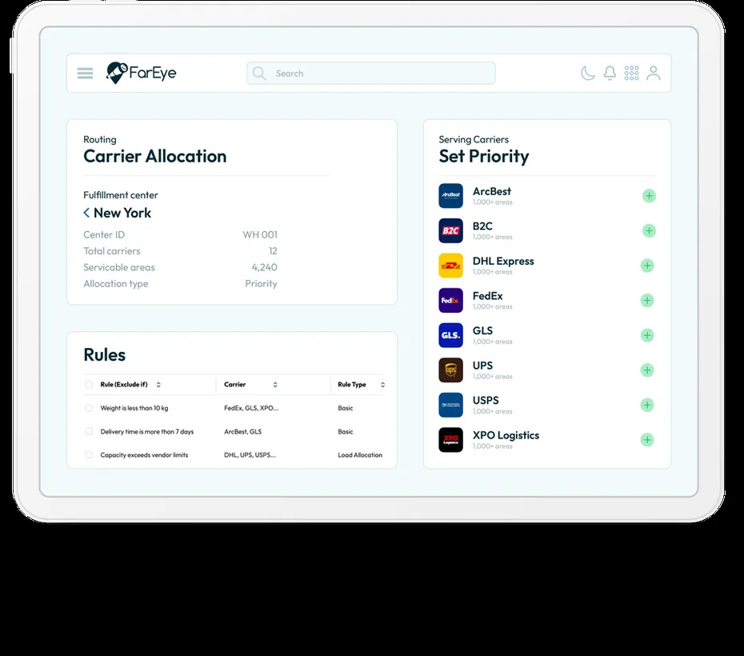Click the 'DHL, UPS, USPS...' carrier cell
The image size is (744, 656).
click(250, 455)
